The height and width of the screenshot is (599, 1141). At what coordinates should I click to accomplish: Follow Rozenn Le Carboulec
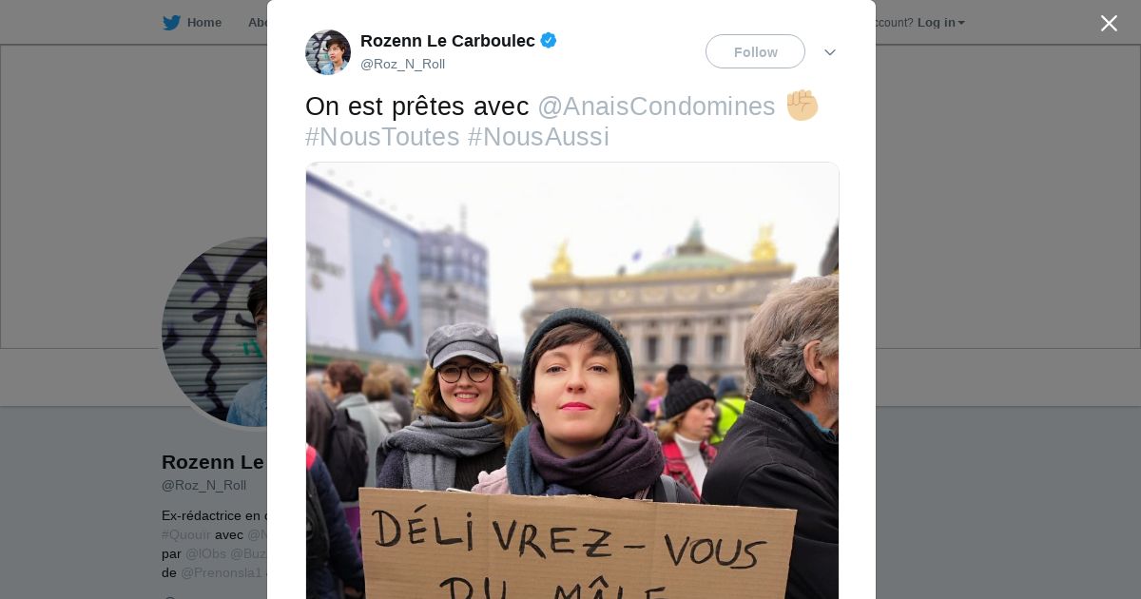pyautogui.click(x=755, y=51)
